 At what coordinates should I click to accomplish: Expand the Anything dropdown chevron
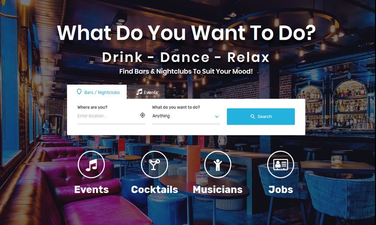(217, 117)
